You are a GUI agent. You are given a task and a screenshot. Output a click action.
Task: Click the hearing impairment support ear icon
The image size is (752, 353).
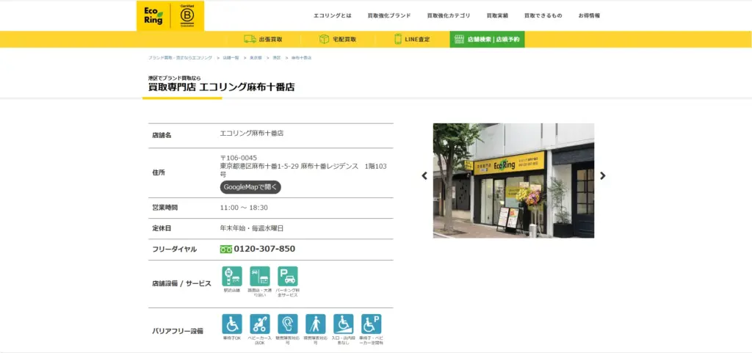[287, 324]
